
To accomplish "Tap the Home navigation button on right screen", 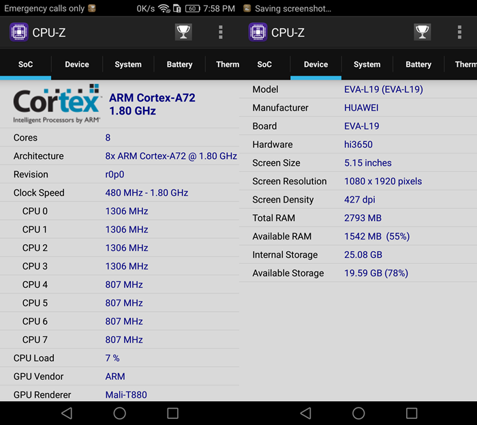I will coord(358,413).
